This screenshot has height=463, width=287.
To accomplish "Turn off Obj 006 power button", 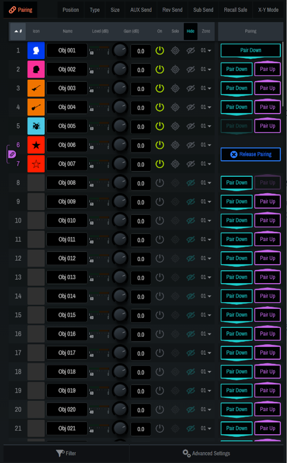I will click(160, 145).
